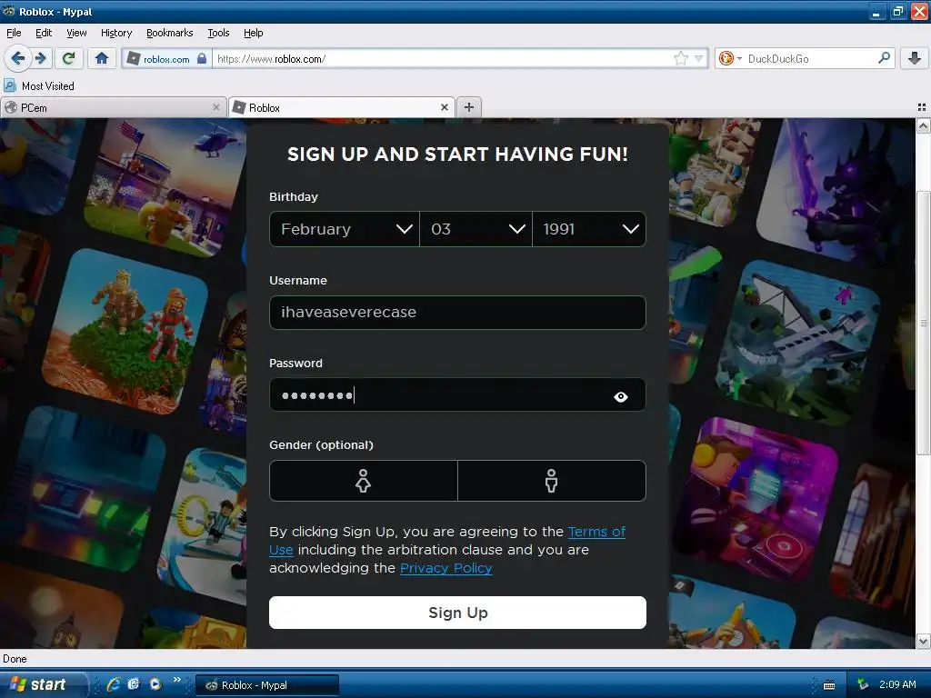Image resolution: width=931 pixels, height=698 pixels.
Task: Open the Privacy Policy link
Action: click(x=445, y=568)
